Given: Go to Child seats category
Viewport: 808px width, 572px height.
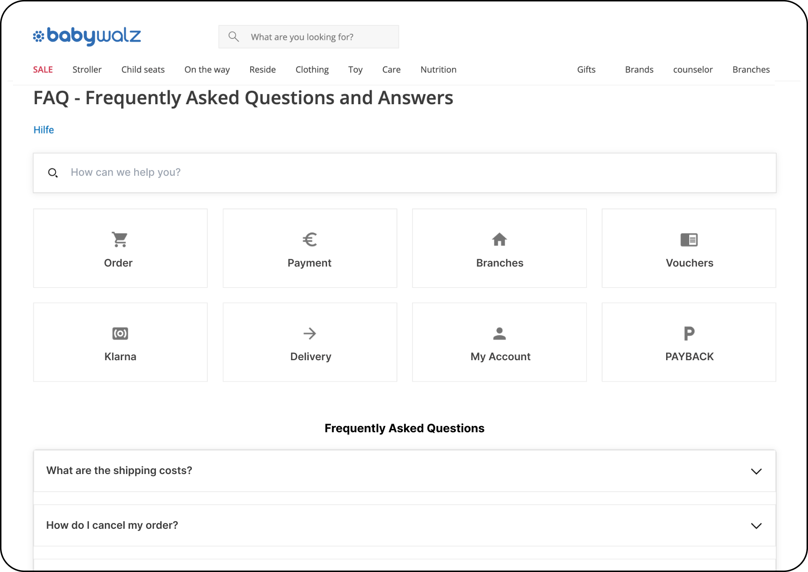Looking at the screenshot, I should (x=143, y=70).
